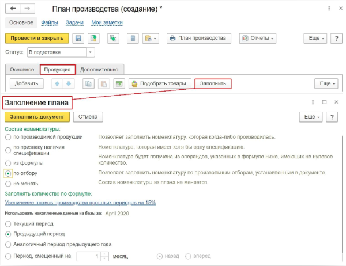Switch to the Продукция tab

[x=57, y=70]
